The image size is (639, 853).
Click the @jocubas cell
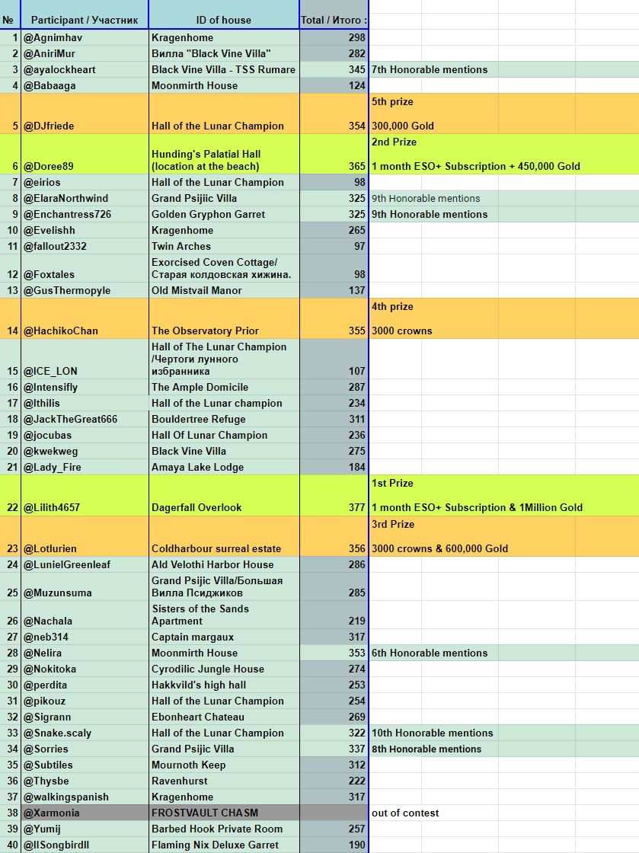pyautogui.click(x=85, y=435)
